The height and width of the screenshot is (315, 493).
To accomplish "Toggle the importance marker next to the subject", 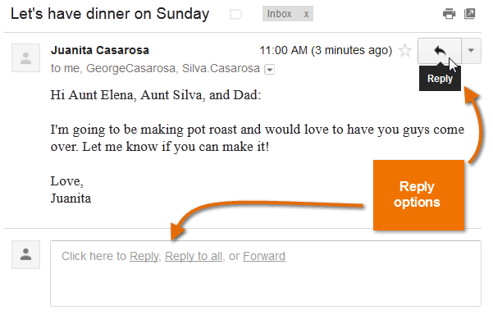I will click(x=235, y=14).
